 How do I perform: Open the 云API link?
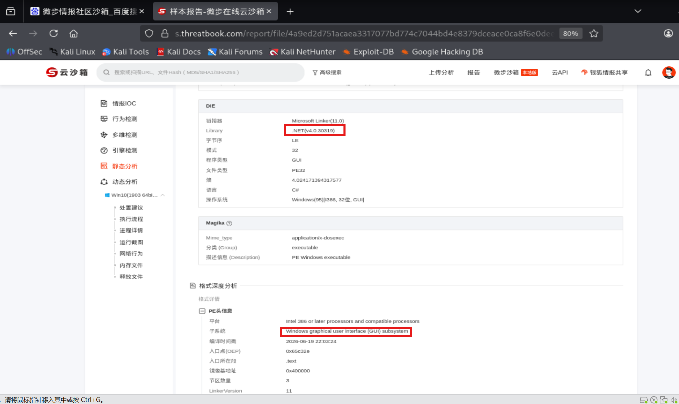click(x=560, y=72)
